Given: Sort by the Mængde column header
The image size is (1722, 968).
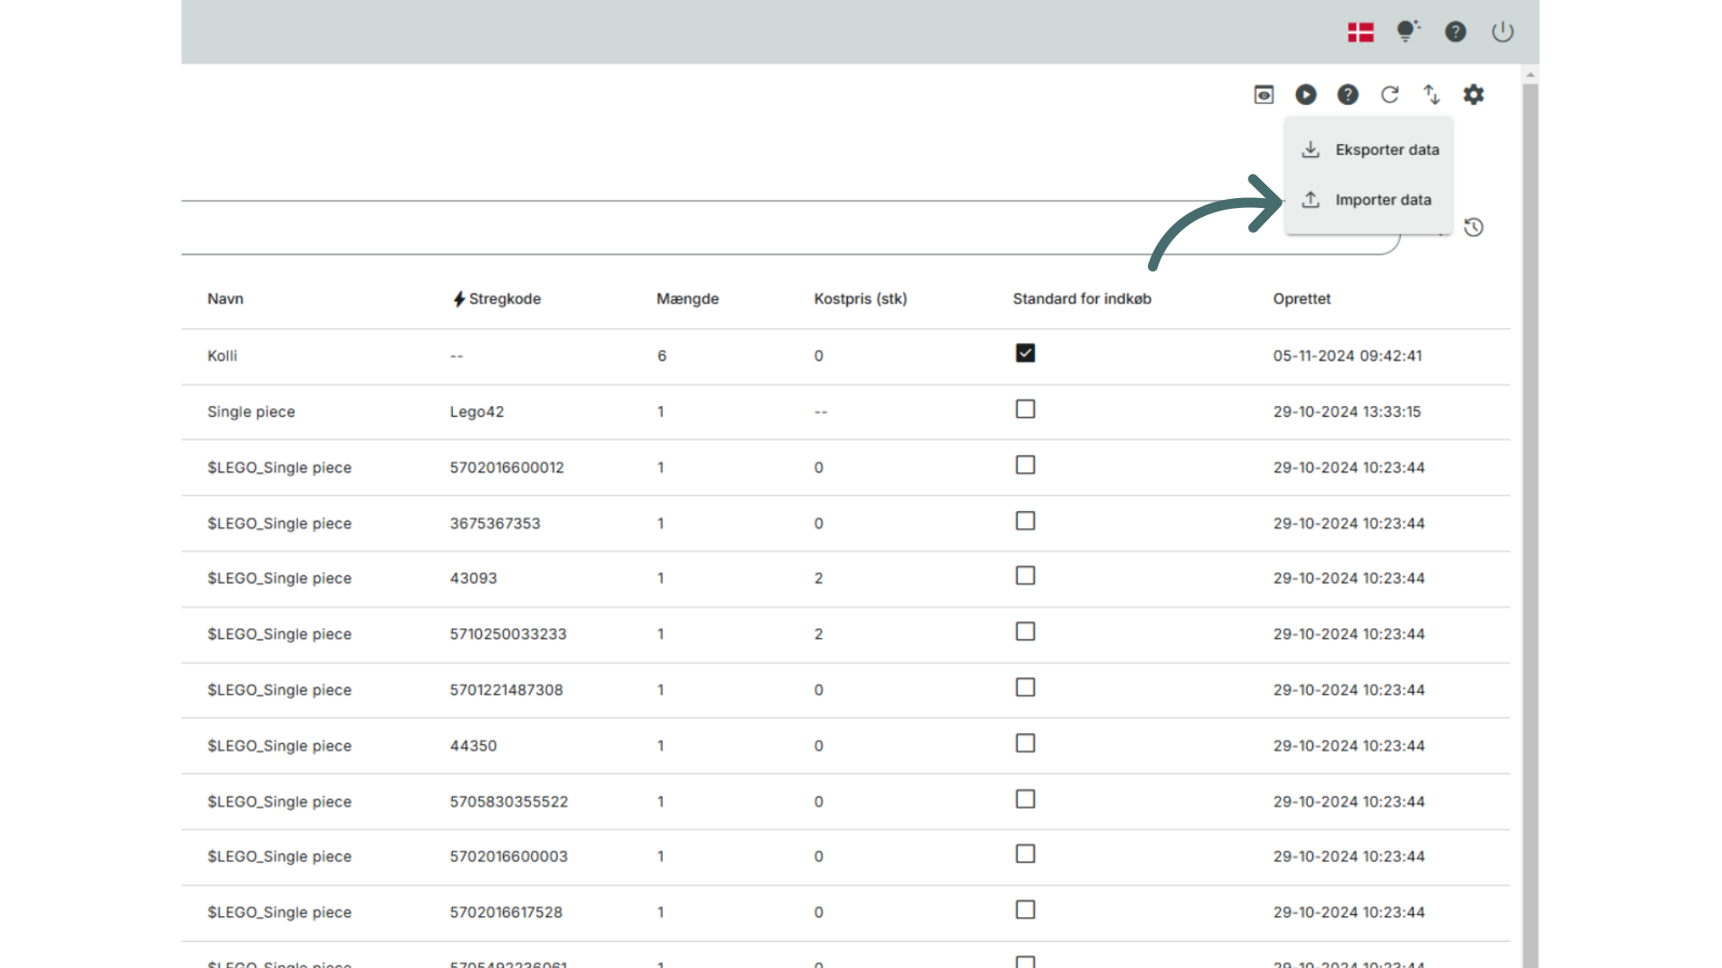Looking at the screenshot, I should coord(687,299).
